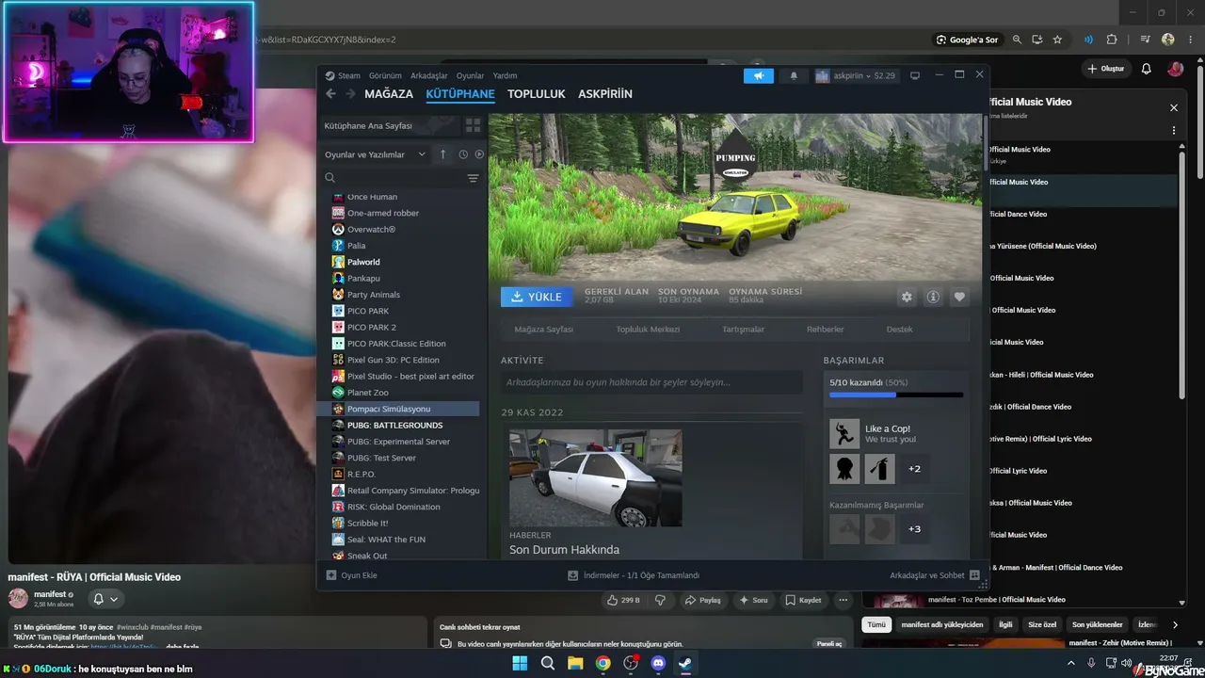Click the Like a Cop! achievement icon

(x=844, y=434)
